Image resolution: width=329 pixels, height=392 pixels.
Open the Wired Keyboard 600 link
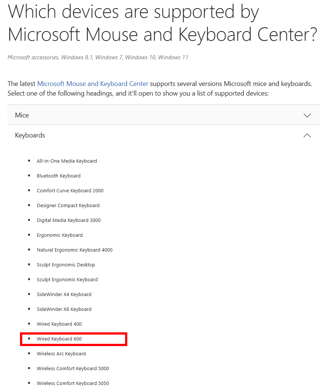pyautogui.click(x=59, y=339)
